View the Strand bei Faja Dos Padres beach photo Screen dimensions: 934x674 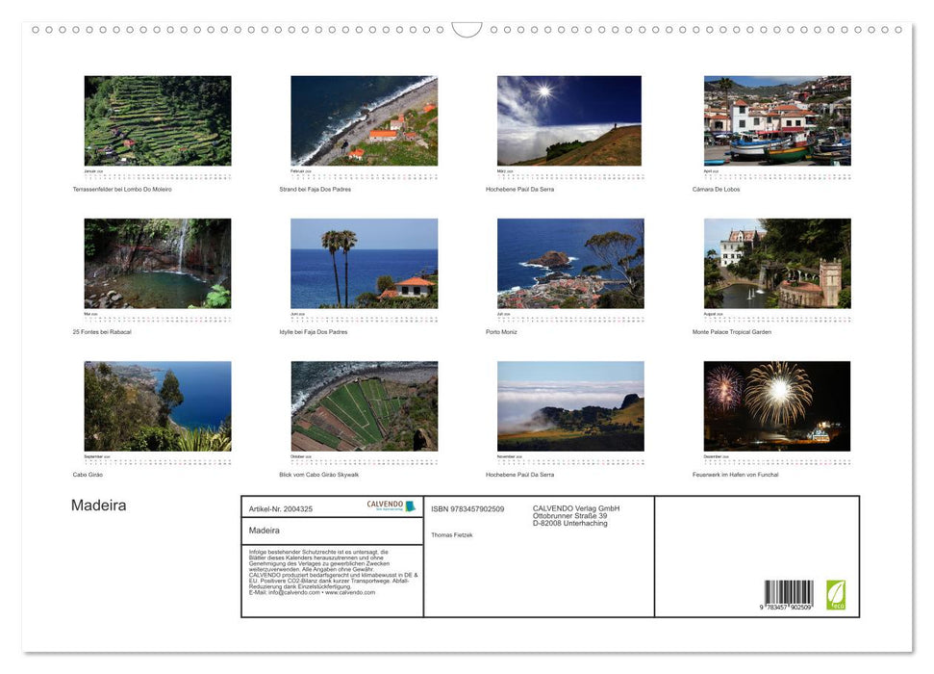click(364, 120)
